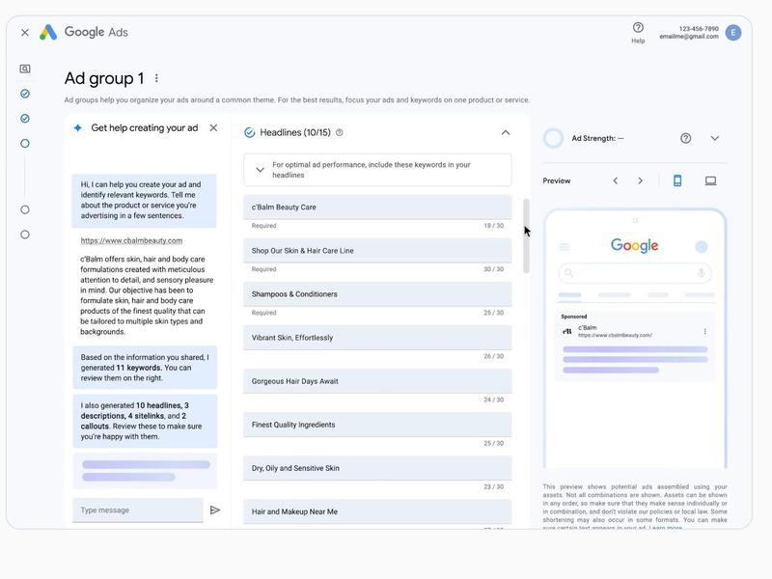Screen dimensions: 772x579
Task: Edit the Finest Quality Ingredients headline
Action: [x=377, y=425]
